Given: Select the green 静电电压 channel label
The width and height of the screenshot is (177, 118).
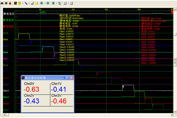Looking at the screenshot, I should (x=9, y=20).
